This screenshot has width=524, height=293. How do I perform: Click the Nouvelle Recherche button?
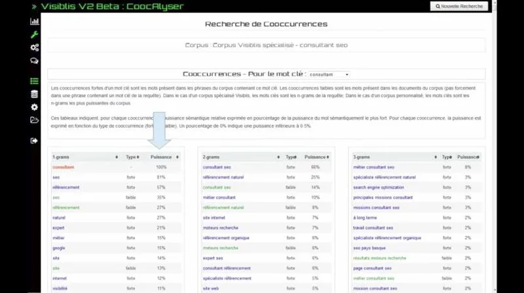click(459, 7)
